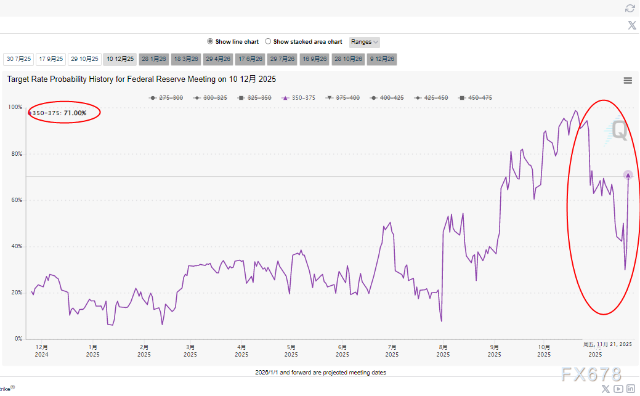Open the LinkedIn icon in footer
This screenshot has width=640, height=396.
pyautogui.click(x=631, y=389)
